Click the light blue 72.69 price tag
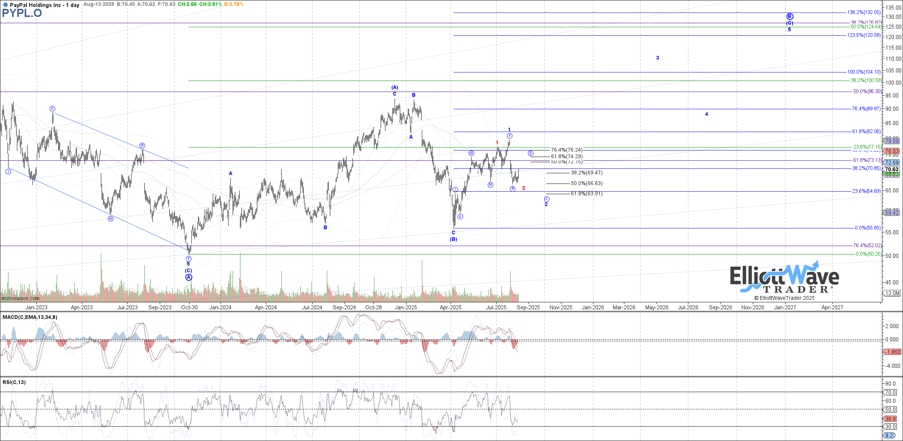 point(892,163)
